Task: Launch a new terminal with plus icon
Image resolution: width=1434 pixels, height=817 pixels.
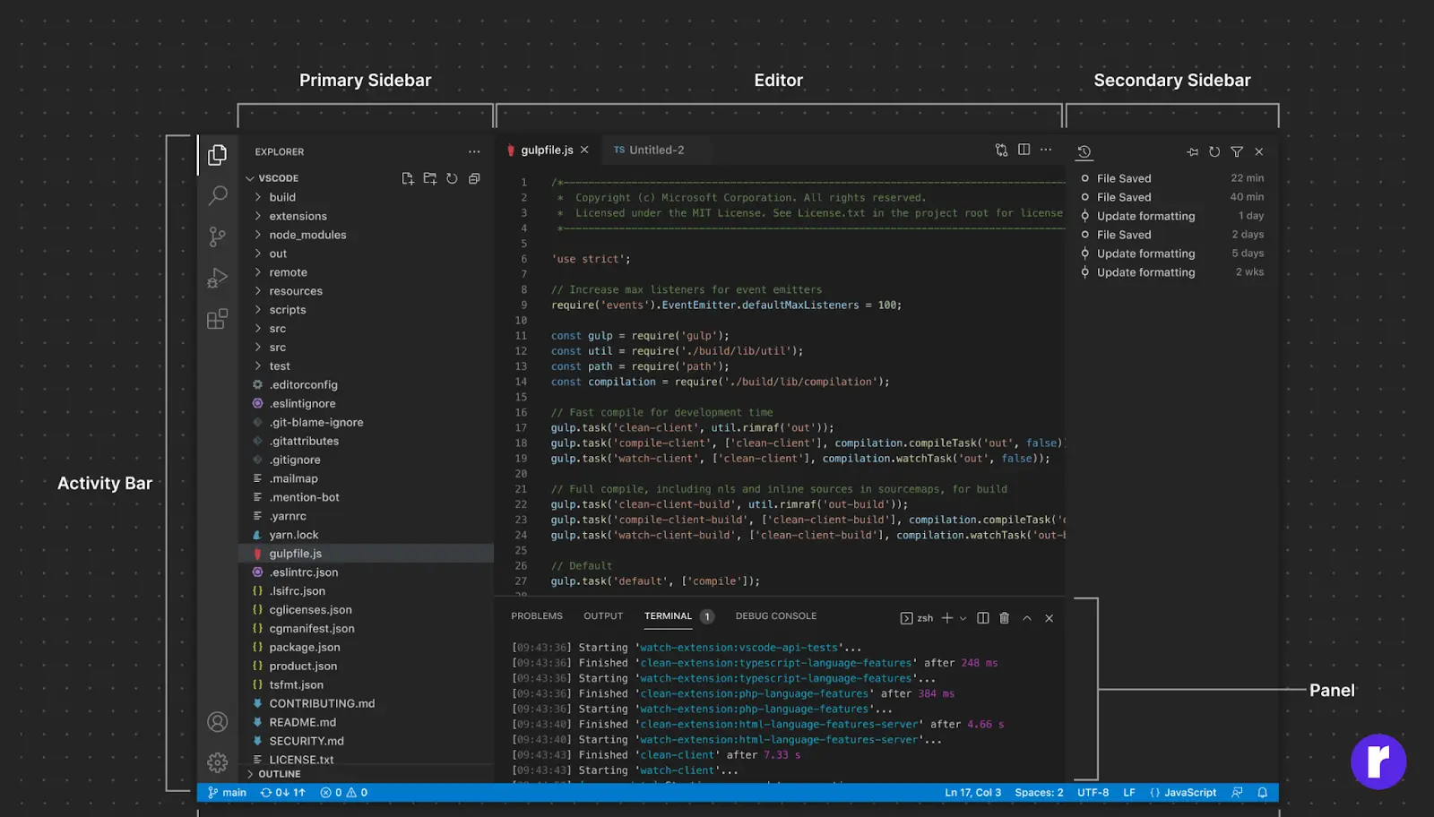Action: (x=946, y=618)
